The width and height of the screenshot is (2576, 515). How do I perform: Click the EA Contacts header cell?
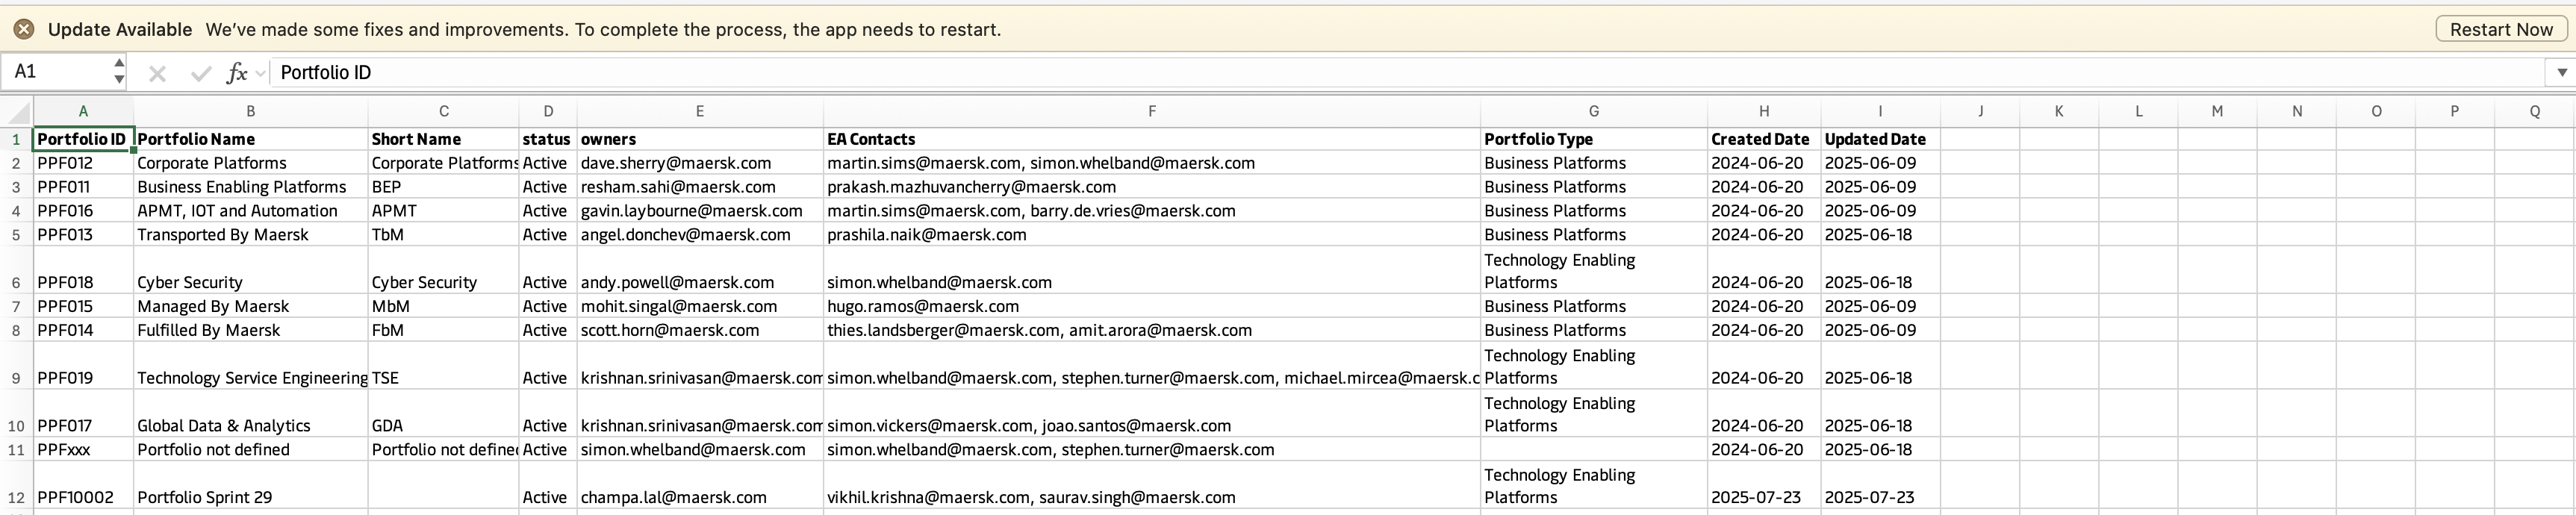[x=1151, y=139]
